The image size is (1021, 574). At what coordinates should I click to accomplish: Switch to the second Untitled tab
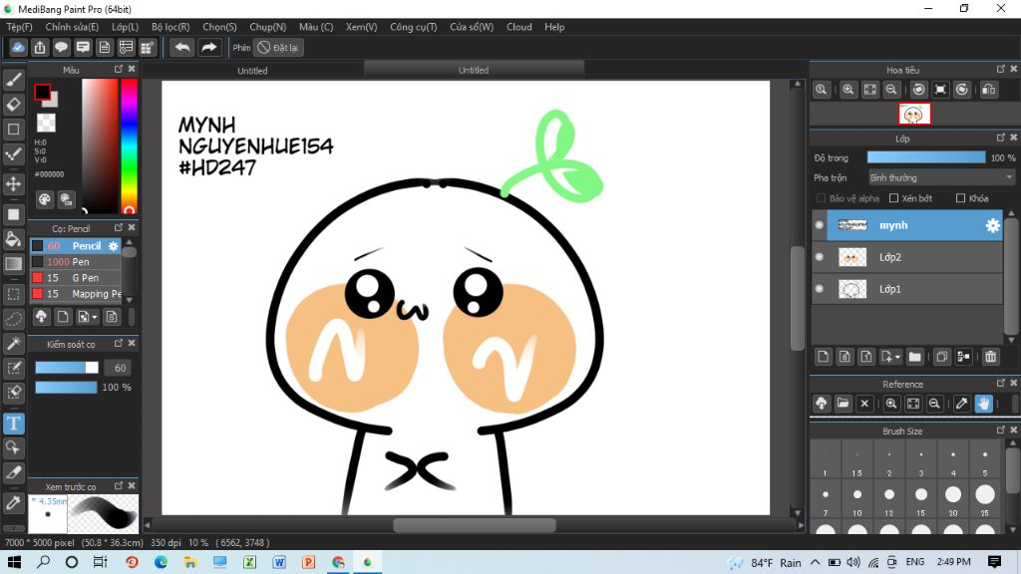click(x=474, y=71)
